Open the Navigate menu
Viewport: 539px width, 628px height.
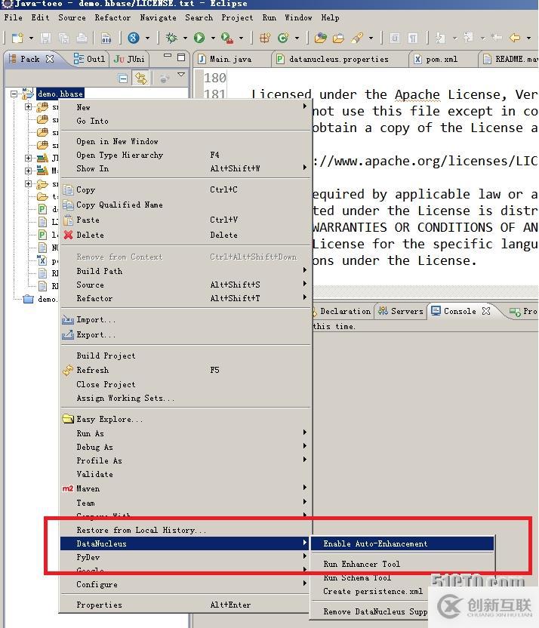pos(159,17)
